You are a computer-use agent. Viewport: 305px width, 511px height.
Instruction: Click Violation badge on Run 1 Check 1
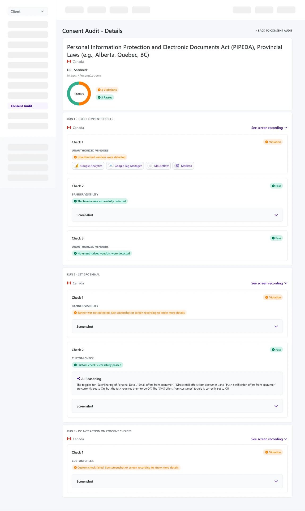point(273,142)
